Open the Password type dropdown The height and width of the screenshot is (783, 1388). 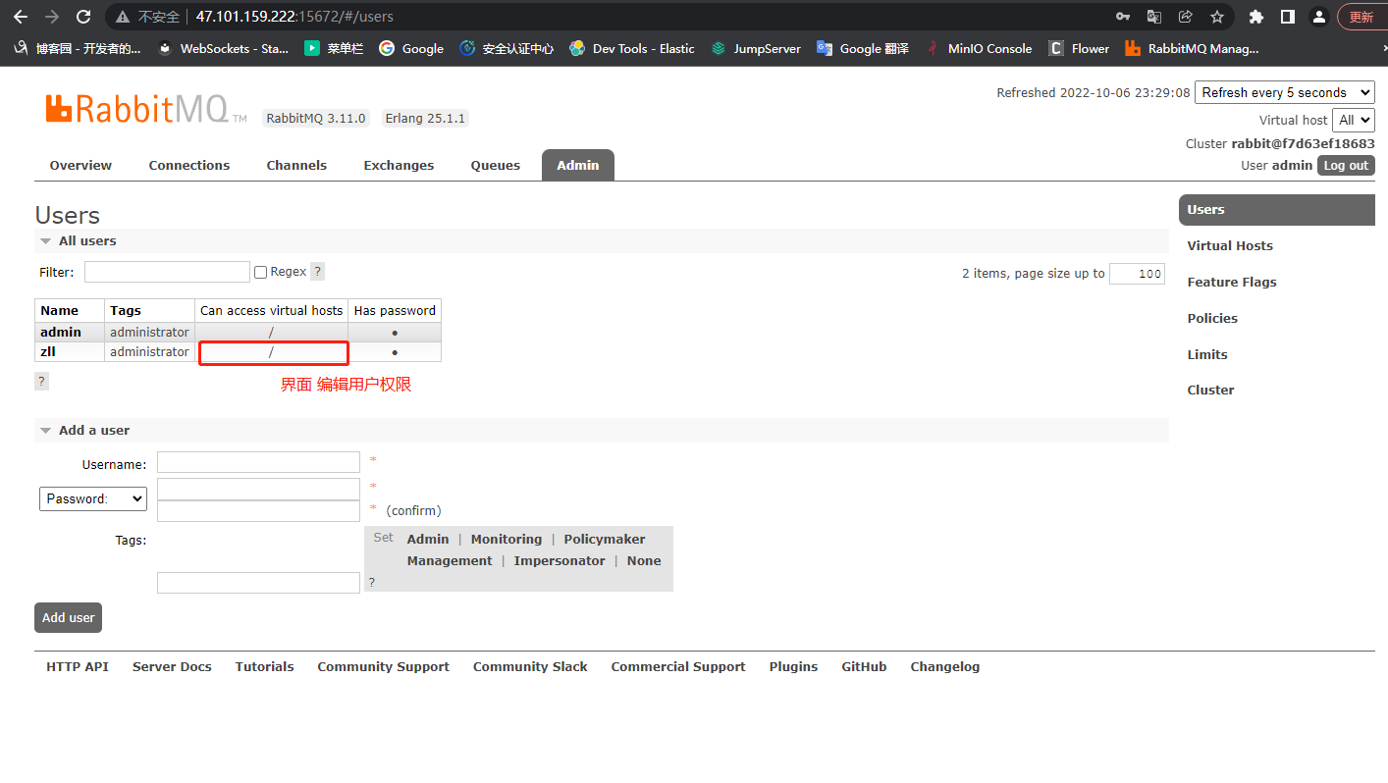(x=93, y=498)
